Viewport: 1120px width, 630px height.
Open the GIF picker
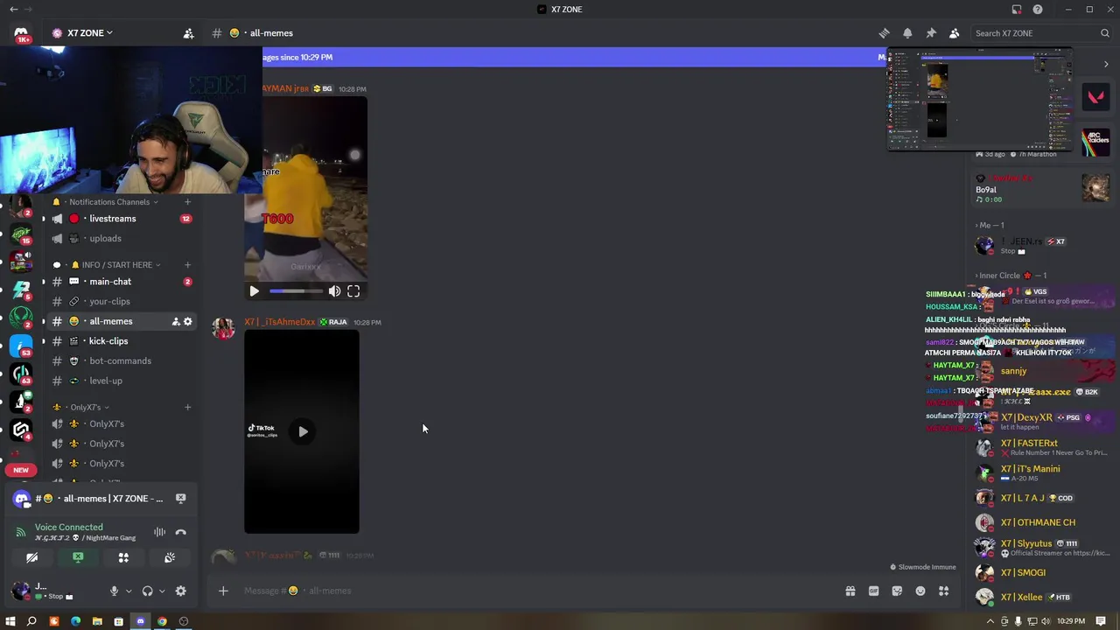coord(873,591)
